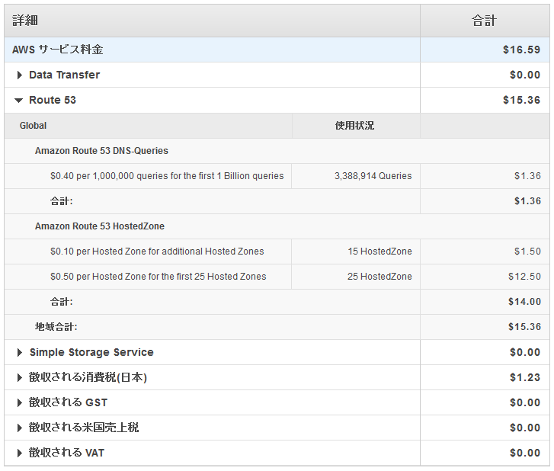554x471 pixels.
Task: Click the $12.50 hosted zone amount
Action: click(524, 277)
